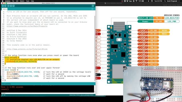The width and height of the screenshot is (182, 102).
Task: Click the battery status indicator
Action: [141, 1]
